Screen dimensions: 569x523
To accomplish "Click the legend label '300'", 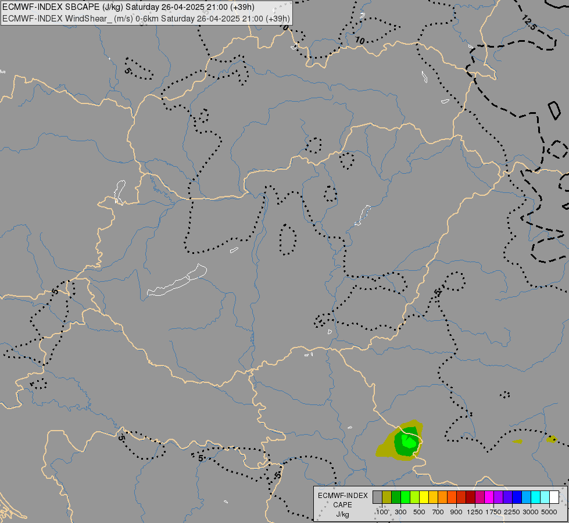I will [400, 512].
